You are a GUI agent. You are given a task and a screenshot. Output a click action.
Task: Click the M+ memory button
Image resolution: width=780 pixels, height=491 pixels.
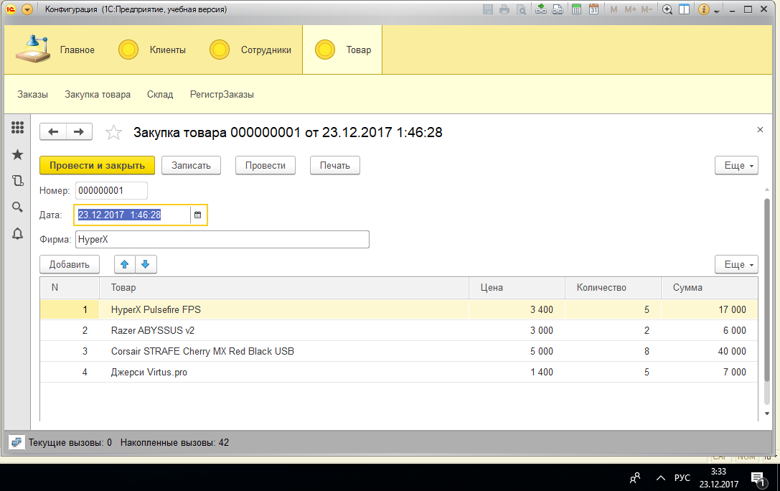click(x=630, y=9)
